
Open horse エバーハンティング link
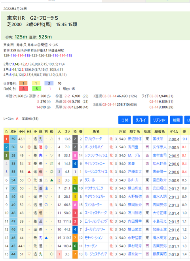coord(96,221)
